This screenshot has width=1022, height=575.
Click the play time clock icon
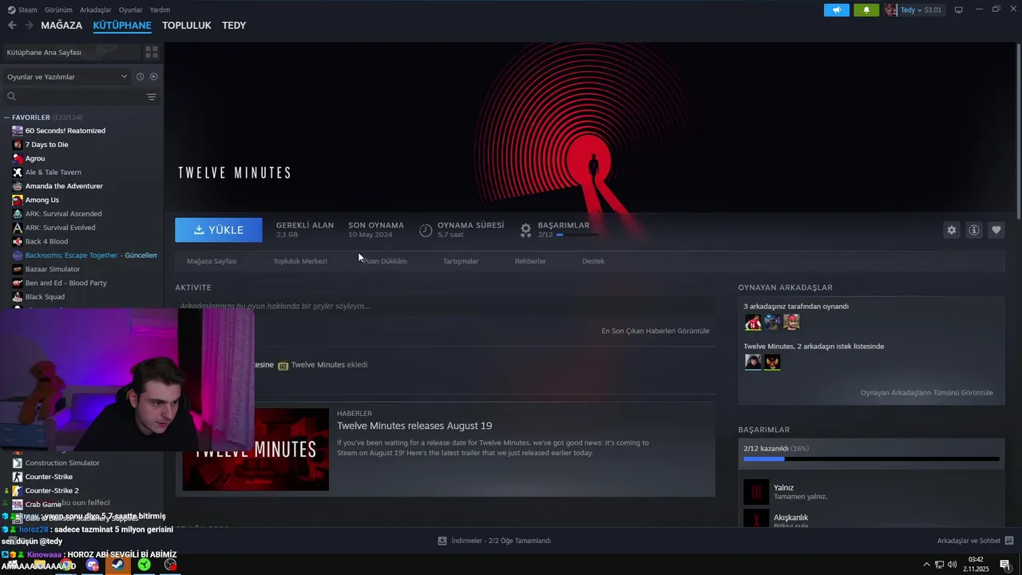point(426,230)
